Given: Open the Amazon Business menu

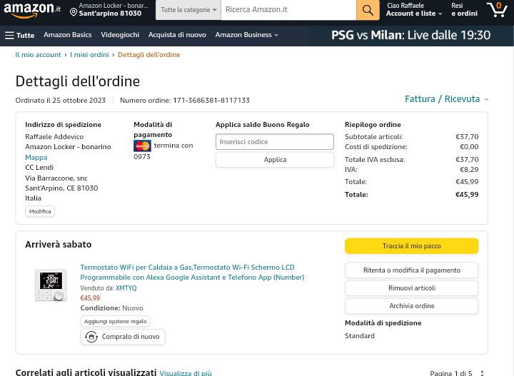Looking at the screenshot, I should click(x=246, y=35).
